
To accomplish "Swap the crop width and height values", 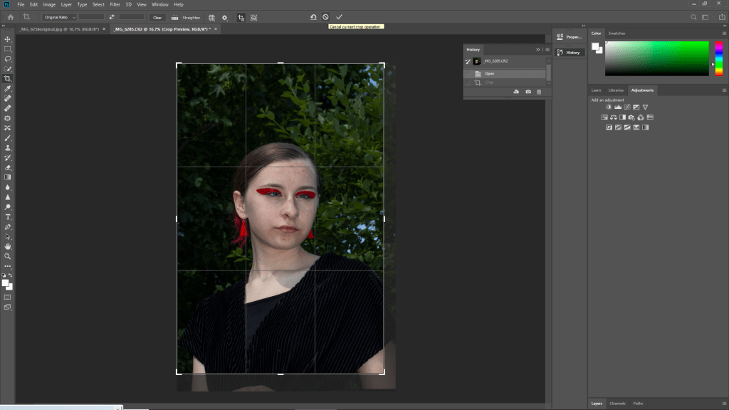I will coord(112,17).
